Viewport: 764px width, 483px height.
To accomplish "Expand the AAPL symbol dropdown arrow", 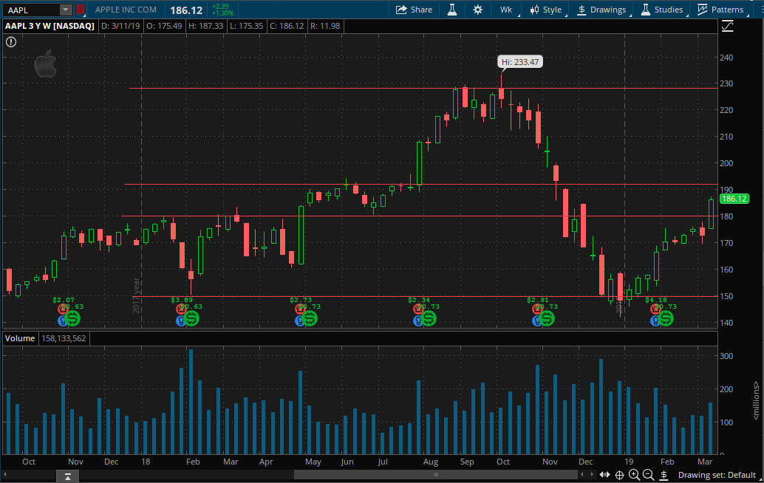I will 65,10.
